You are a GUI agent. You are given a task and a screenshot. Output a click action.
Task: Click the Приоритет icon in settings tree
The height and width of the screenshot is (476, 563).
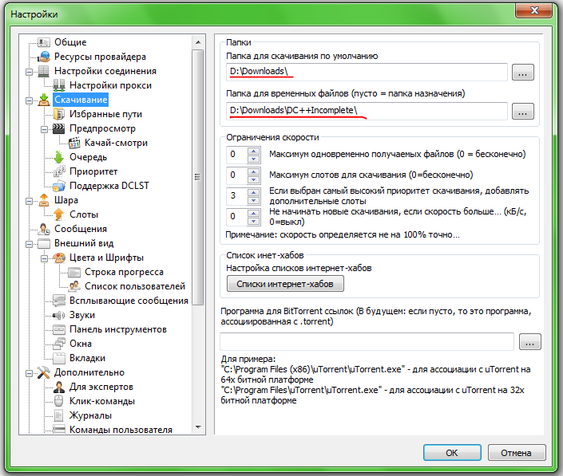pos(58,171)
